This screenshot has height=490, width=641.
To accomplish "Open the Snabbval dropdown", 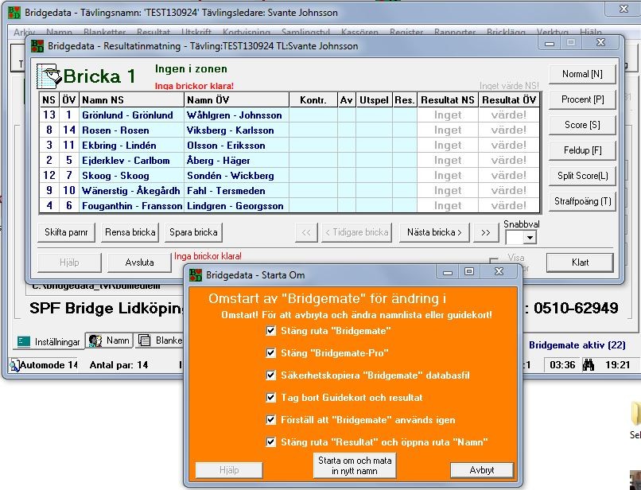I will click(530, 238).
